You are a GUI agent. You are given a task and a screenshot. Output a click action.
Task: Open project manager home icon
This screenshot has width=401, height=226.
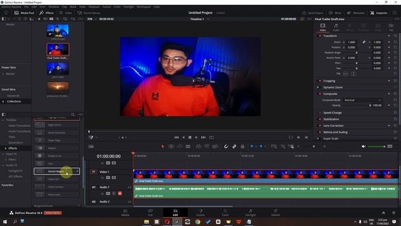point(383,213)
